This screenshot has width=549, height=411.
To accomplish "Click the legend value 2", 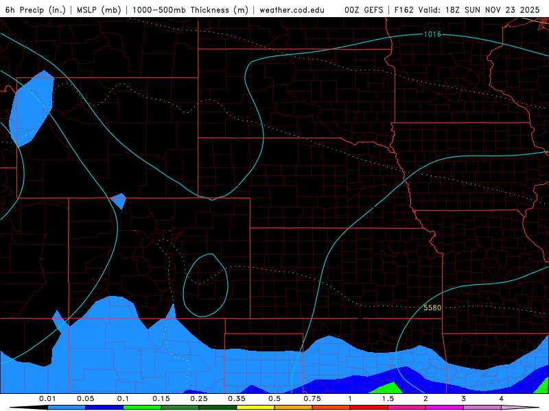I will click(425, 399).
